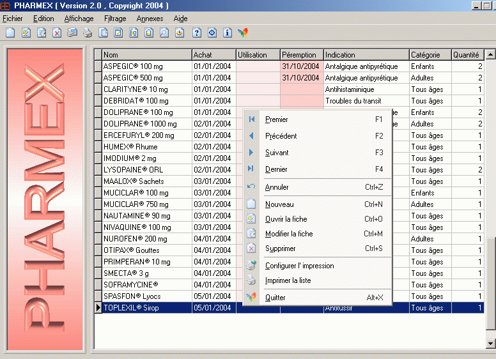The height and width of the screenshot is (359, 496).
Task: Click the CLARITYNE® 10 mg name cell
Action: coord(147,89)
